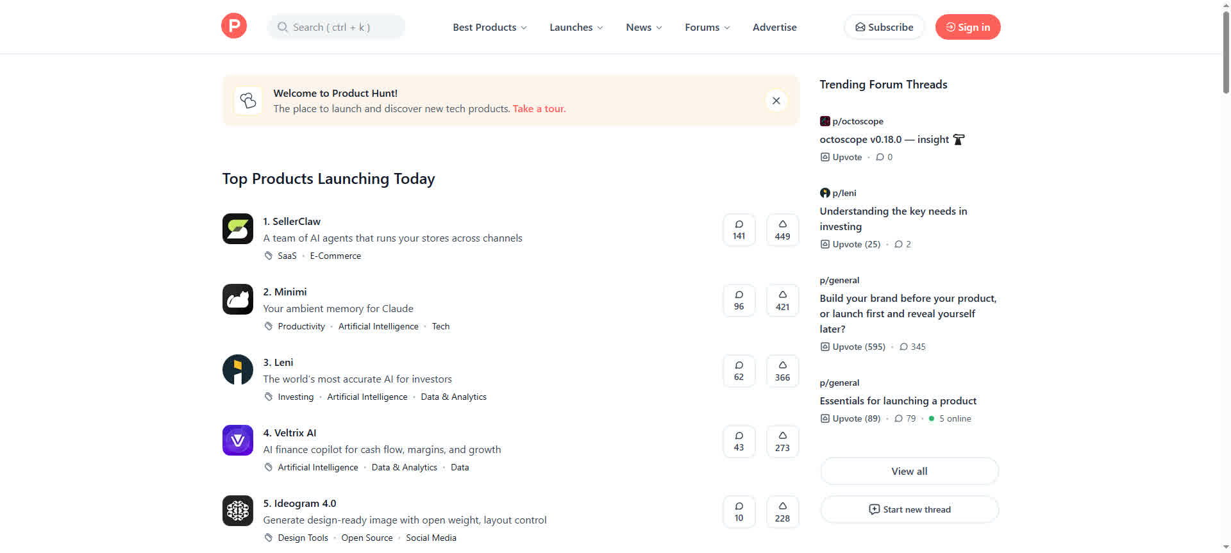View Ideogram 4.0's 10 comments
The image size is (1231, 553).
click(739, 512)
